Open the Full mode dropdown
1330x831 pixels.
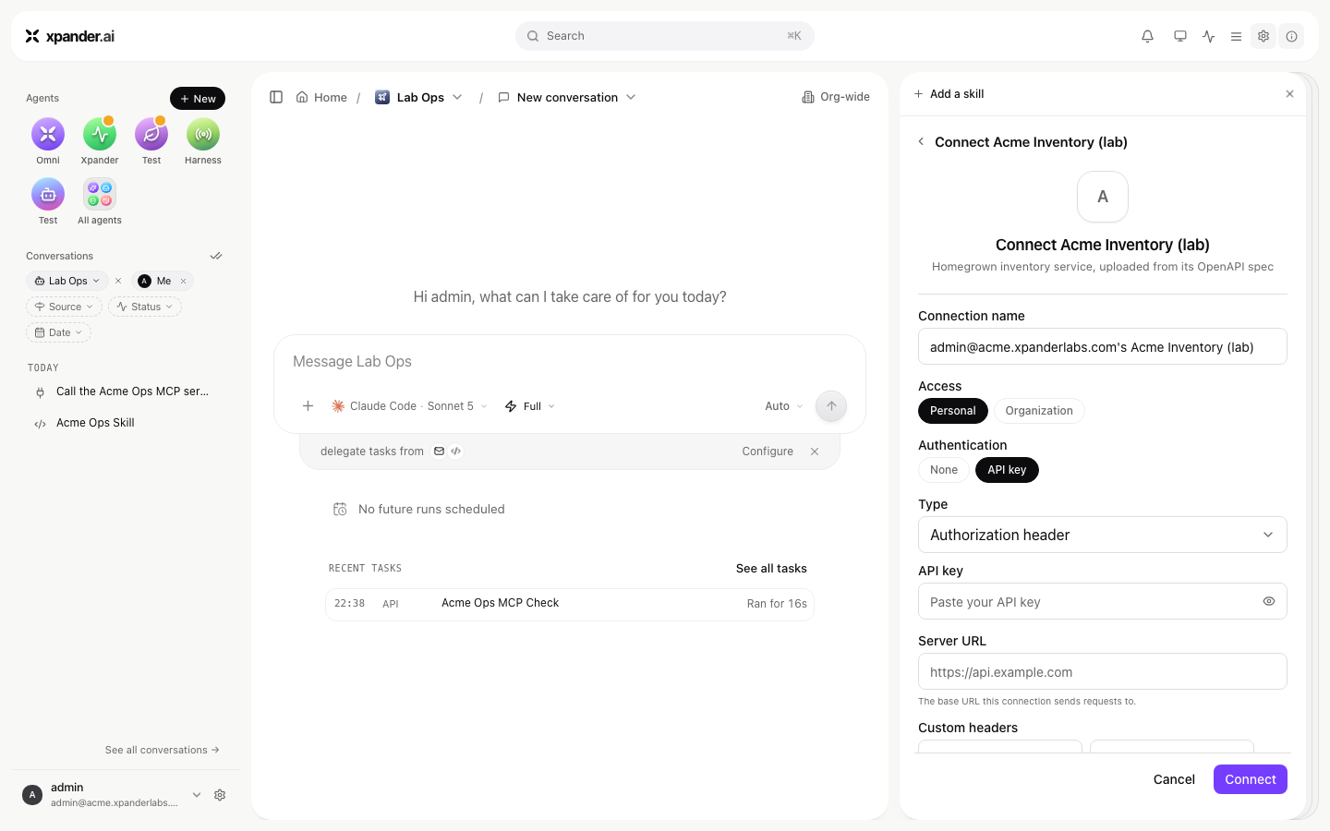click(x=530, y=406)
